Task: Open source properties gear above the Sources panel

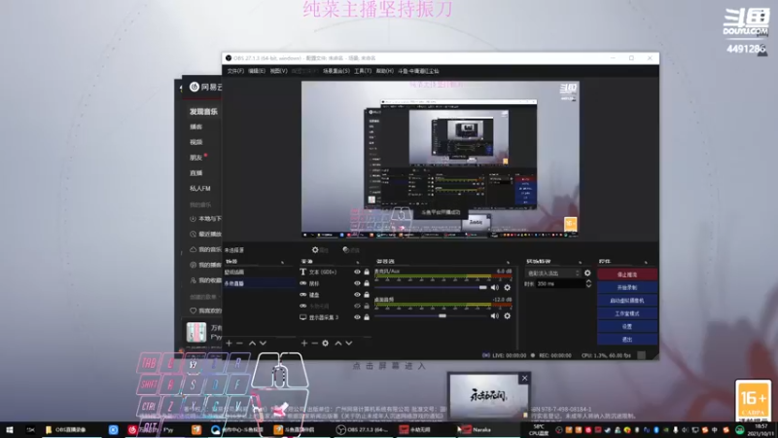Action: (315, 250)
